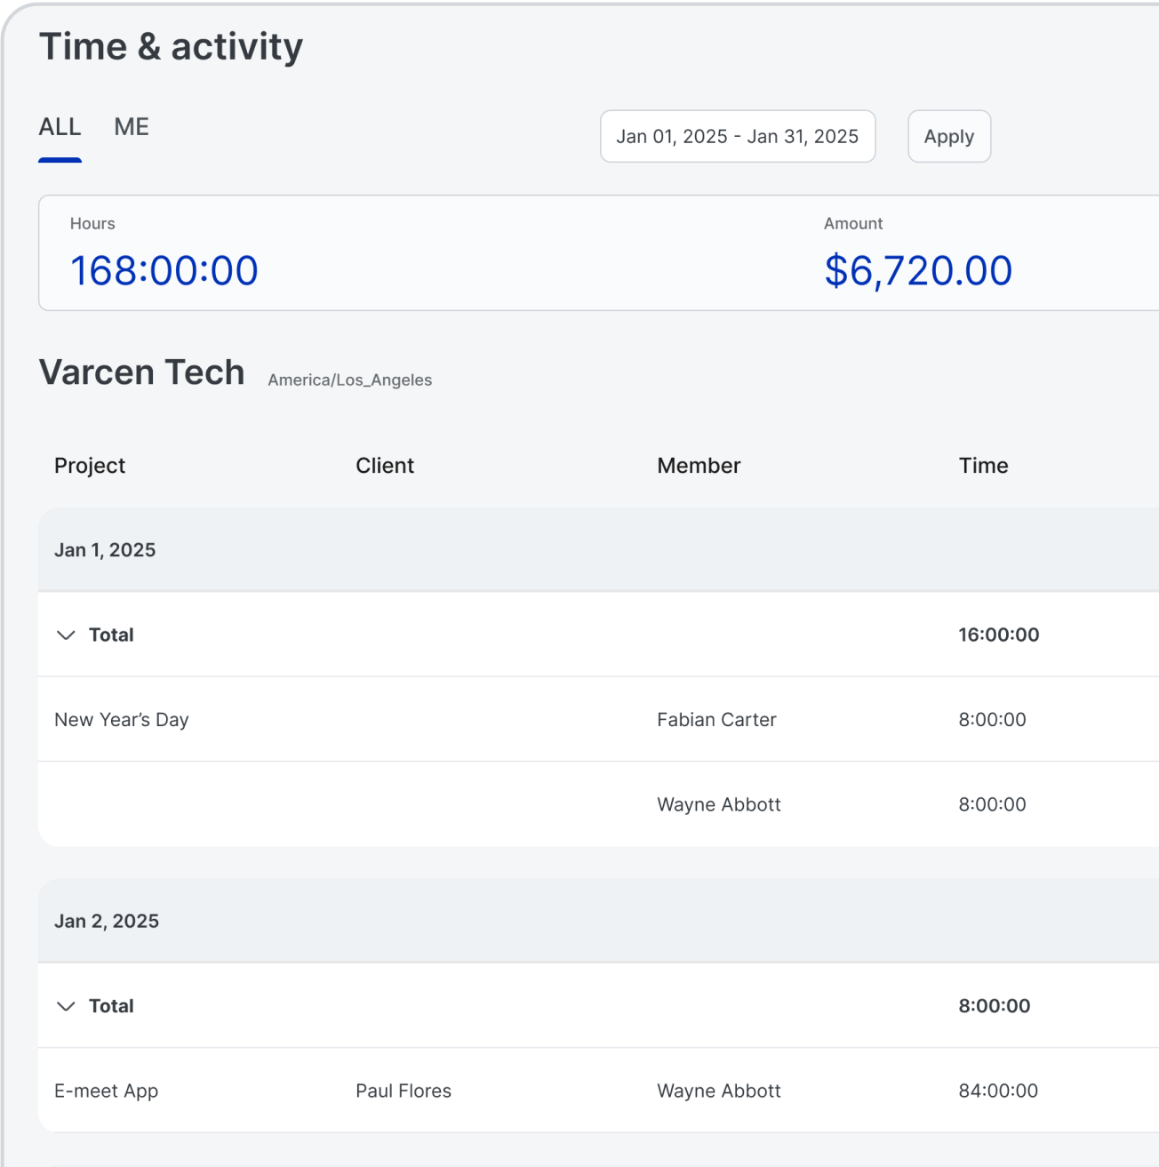Collapse the Jan 1, 2025 Total row chevron

click(x=66, y=635)
